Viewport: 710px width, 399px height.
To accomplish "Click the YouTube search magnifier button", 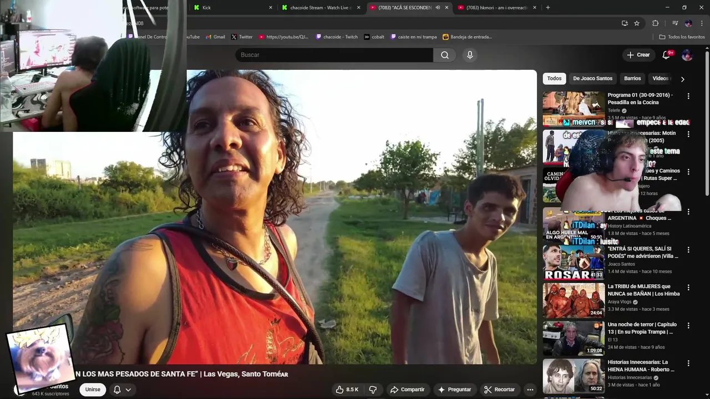I will point(445,55).
